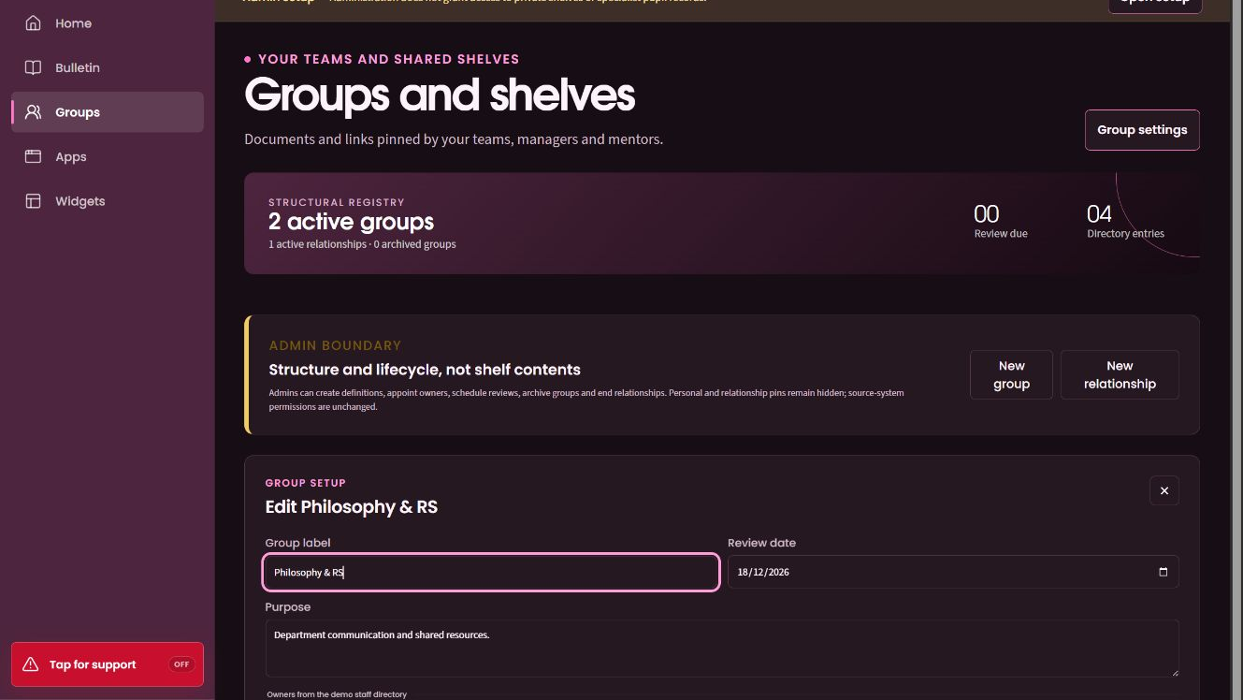Start a New relationship
Image resolution: width=1243 pixels, height=700 pixels.
click(x=1120, y=374)
